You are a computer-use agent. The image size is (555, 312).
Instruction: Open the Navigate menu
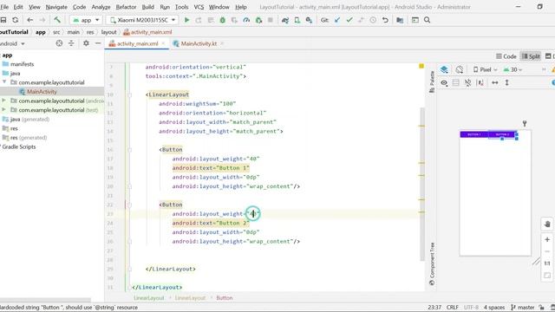(56, 7)
